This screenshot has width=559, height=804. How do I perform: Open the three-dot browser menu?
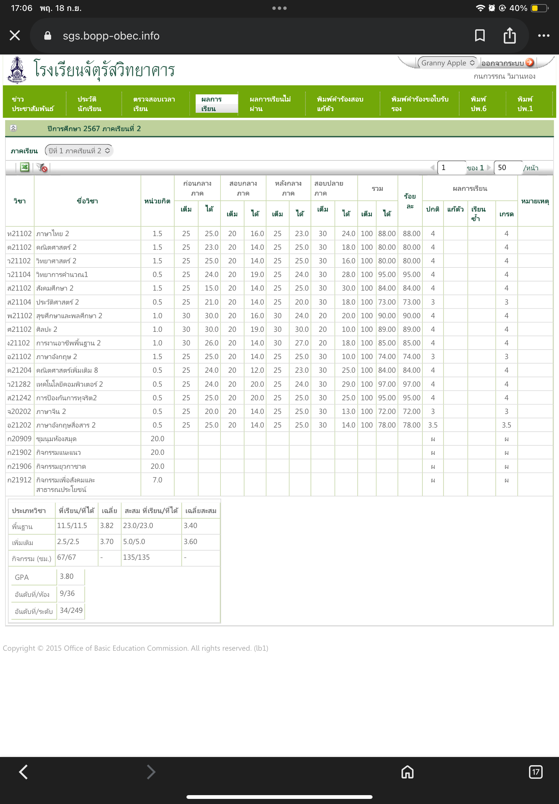coord(543,36)
